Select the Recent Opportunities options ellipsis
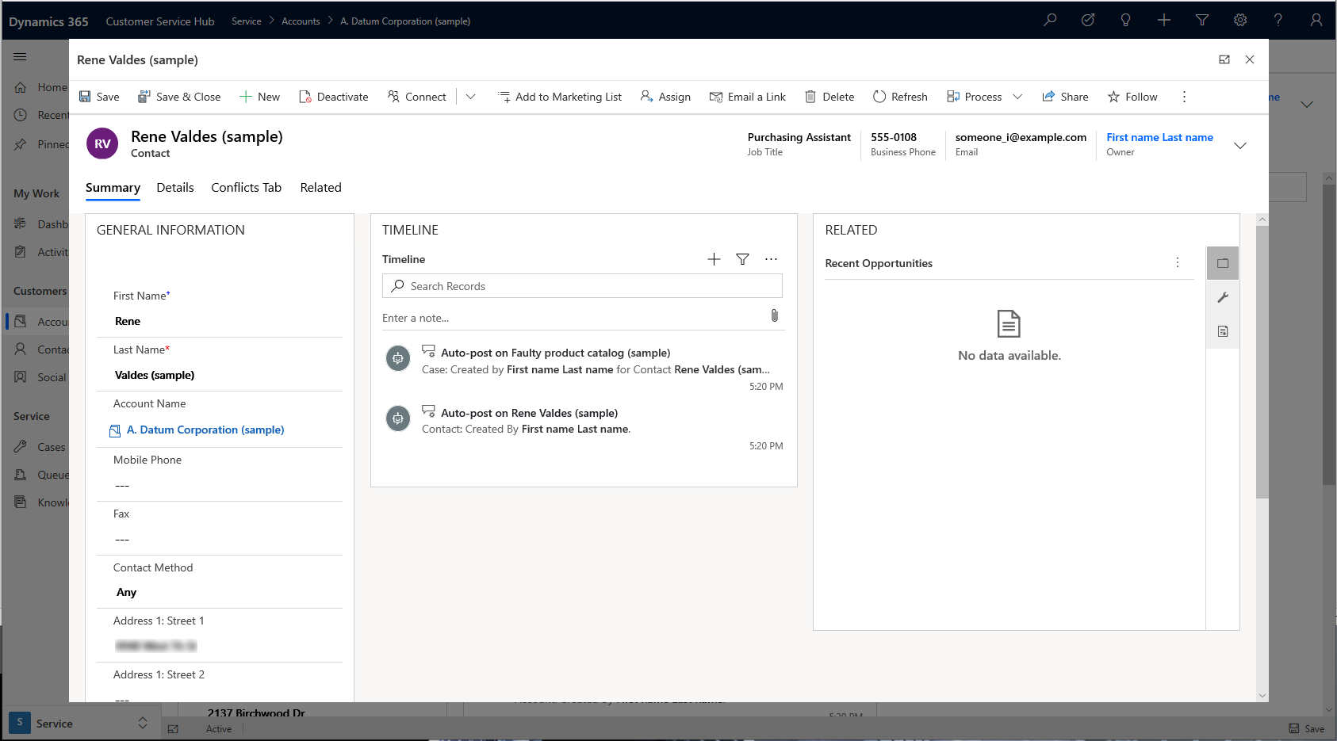1337x741 pixels. (1178, 262)
